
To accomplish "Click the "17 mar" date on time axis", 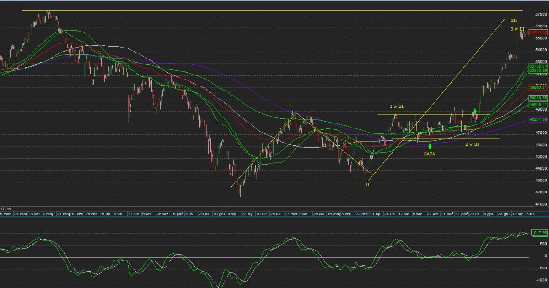I will tap(291, 213).
